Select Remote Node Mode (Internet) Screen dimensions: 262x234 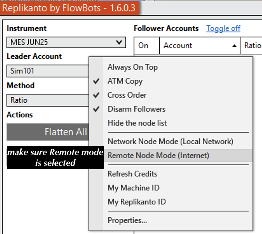coord(178,155)
